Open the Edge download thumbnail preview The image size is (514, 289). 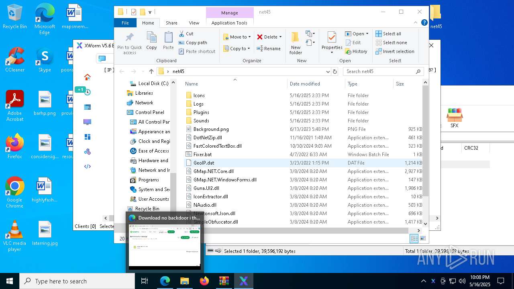tap(165, 246)
